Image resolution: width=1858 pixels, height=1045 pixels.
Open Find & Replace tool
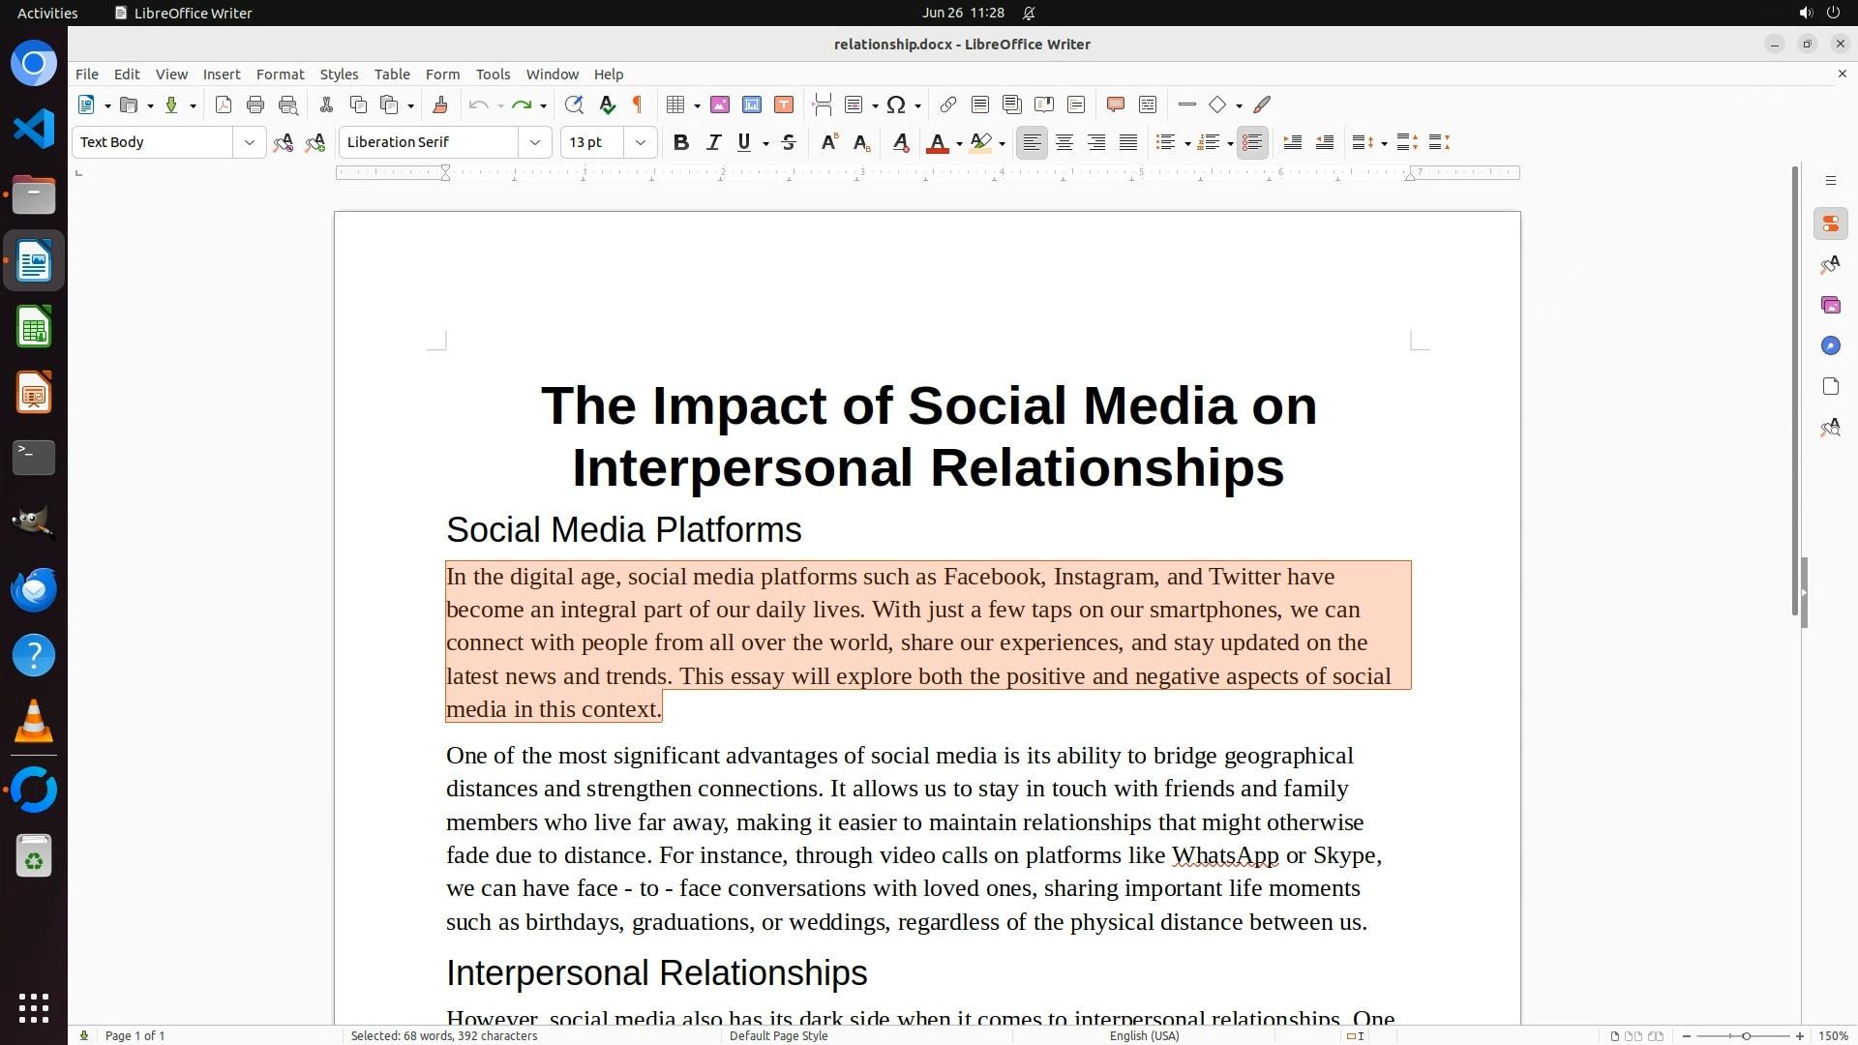pos(574,105)
